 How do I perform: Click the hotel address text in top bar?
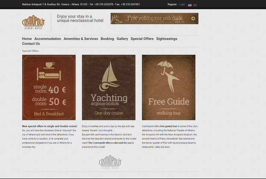point(81,5)
